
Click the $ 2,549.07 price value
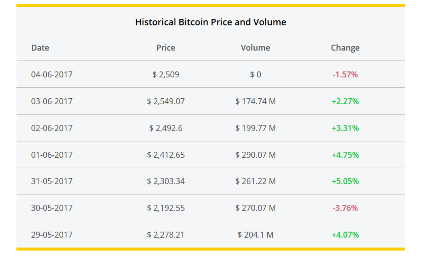coord(166,101)
